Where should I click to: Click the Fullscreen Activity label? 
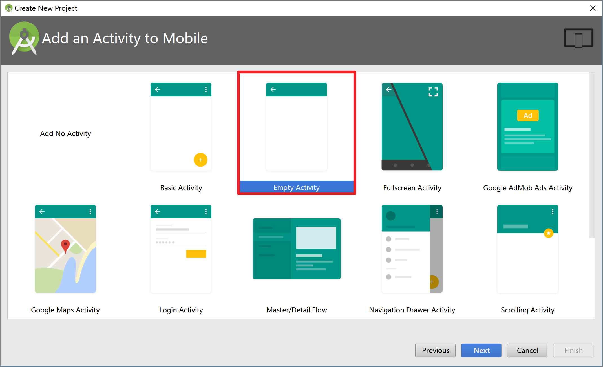tap(412, 188)
